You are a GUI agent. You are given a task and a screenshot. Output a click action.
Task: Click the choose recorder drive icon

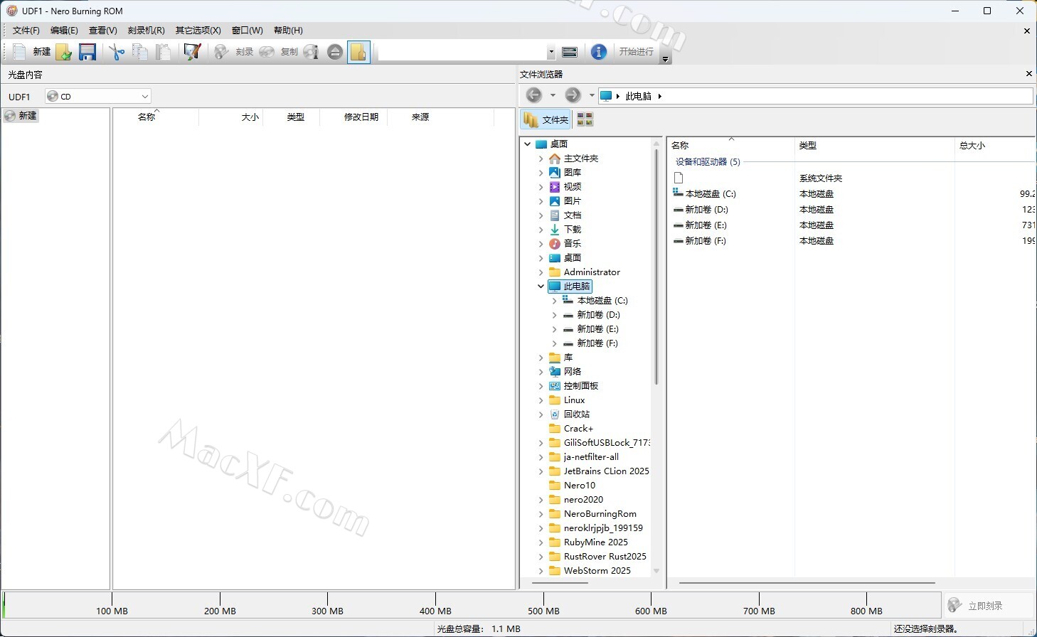click(570, 52)
